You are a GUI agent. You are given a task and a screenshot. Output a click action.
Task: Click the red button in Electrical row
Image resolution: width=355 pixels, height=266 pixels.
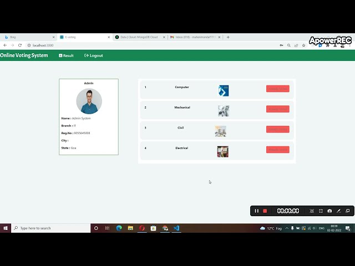pyautogui.click(x=277, y=150)
